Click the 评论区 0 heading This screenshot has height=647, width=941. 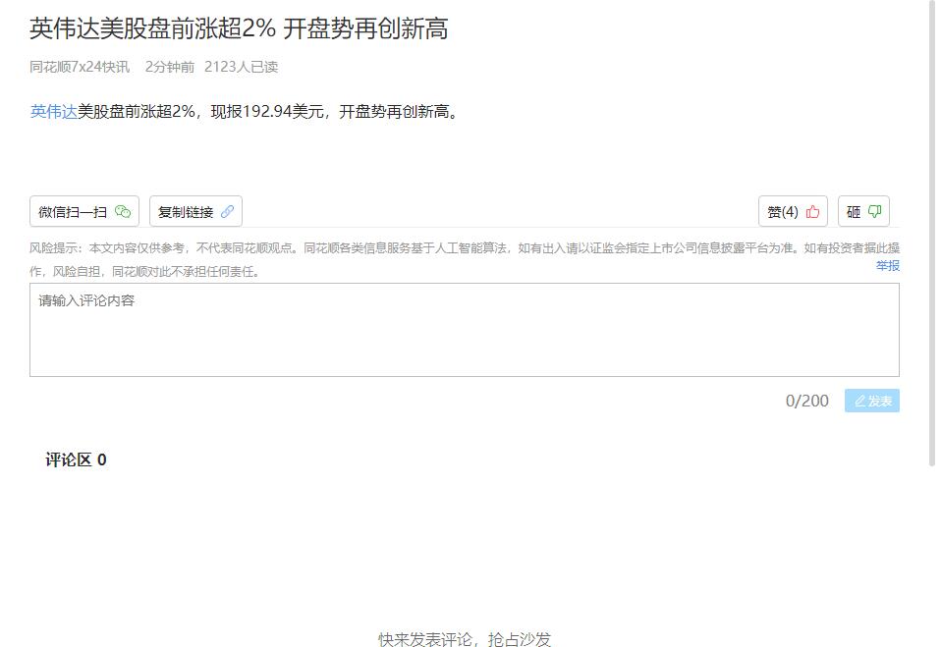click(x=76, y=459)
